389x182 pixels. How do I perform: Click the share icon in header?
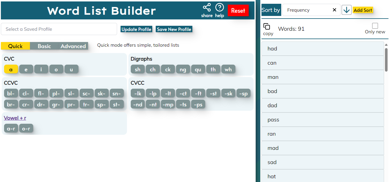point(207,8)
